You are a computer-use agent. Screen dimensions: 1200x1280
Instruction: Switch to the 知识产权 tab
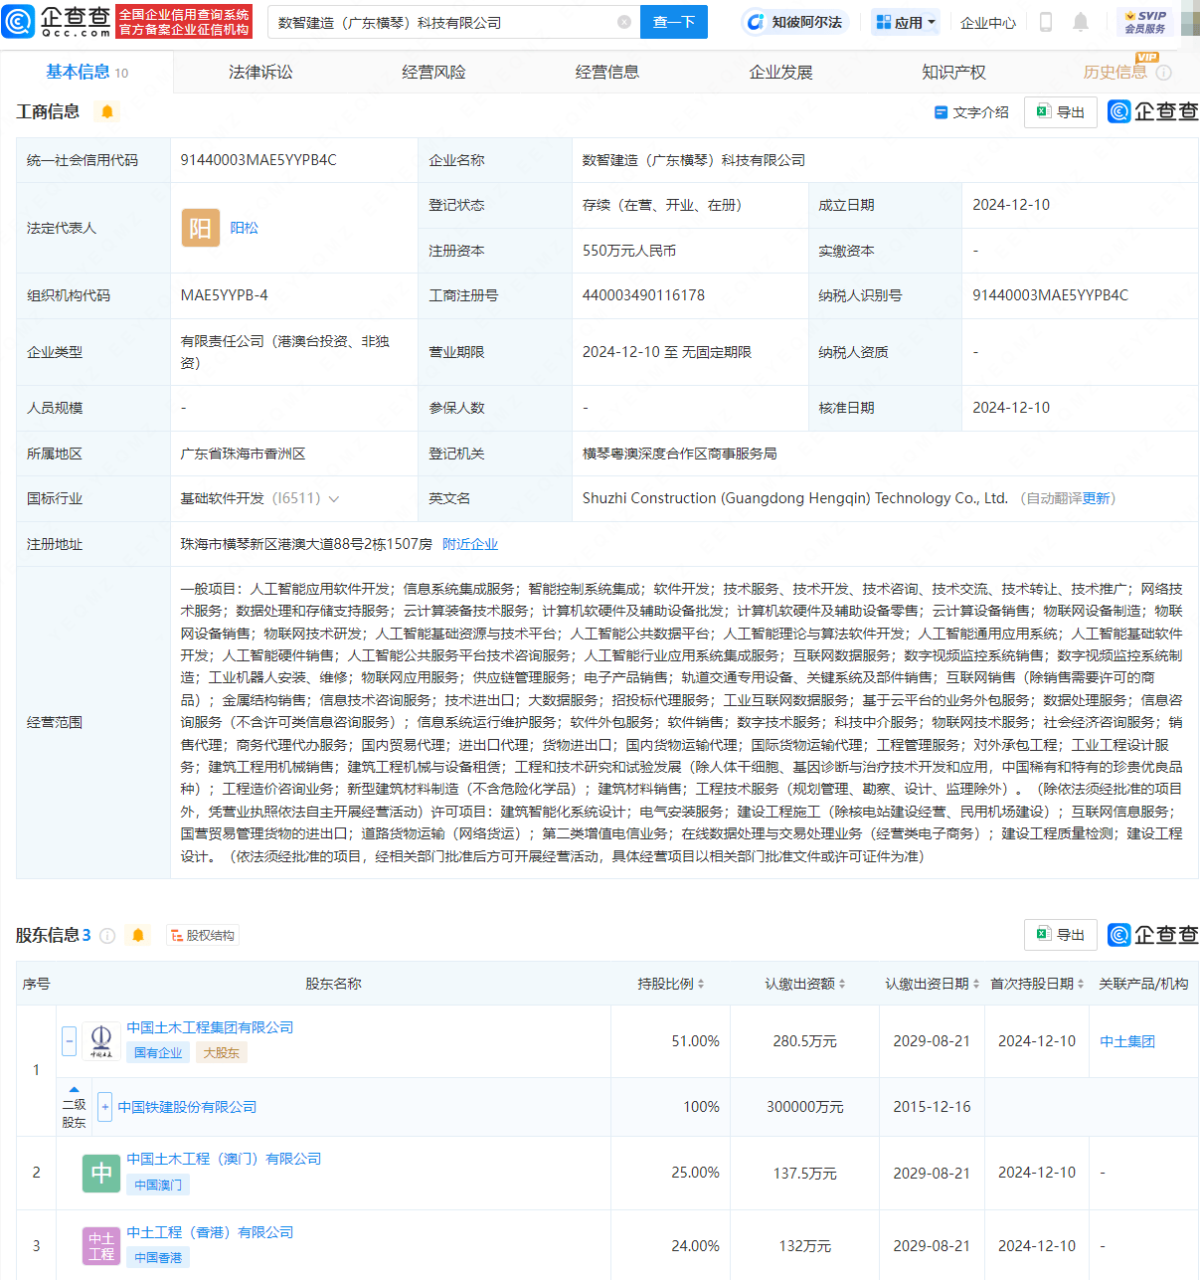point(953,73)
